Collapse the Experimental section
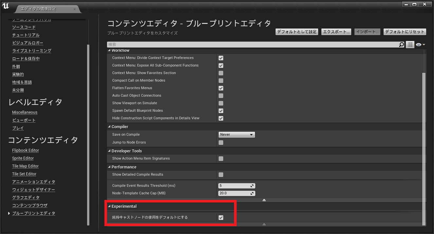This screenshot has width=434, height=234. [109, 206]
